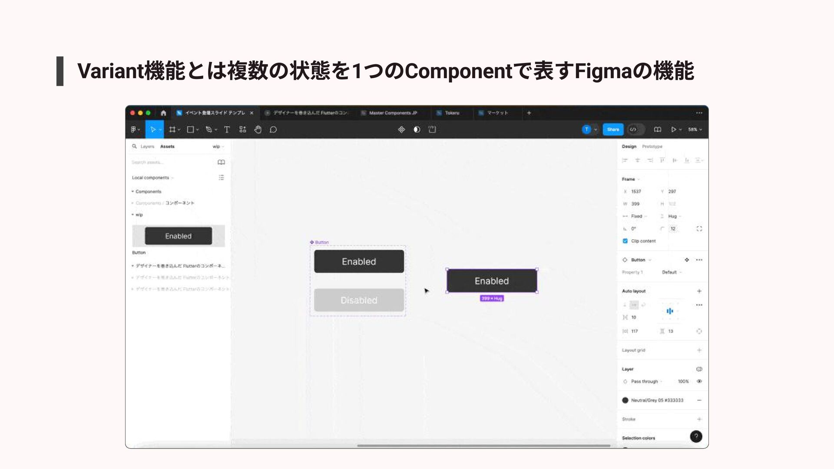The height and width of the screenshot is (469, 834).
Task: Select horizontal auto layout direction
Action: pyautogui.click(x=634, y=305)
